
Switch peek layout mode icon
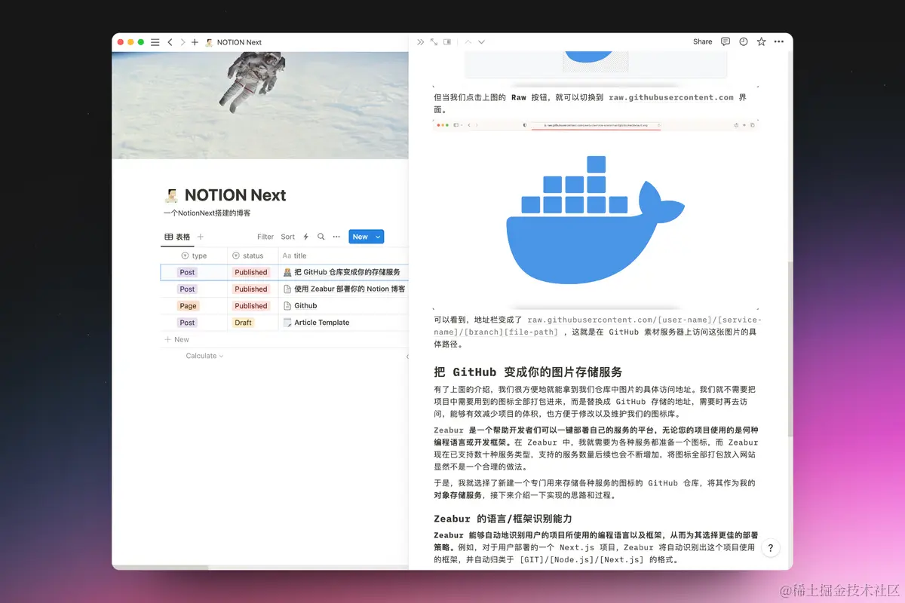click(x=446, y=42)
